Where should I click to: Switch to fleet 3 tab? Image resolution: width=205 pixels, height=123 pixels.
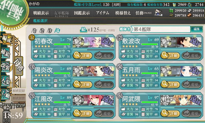coord(50,31)
